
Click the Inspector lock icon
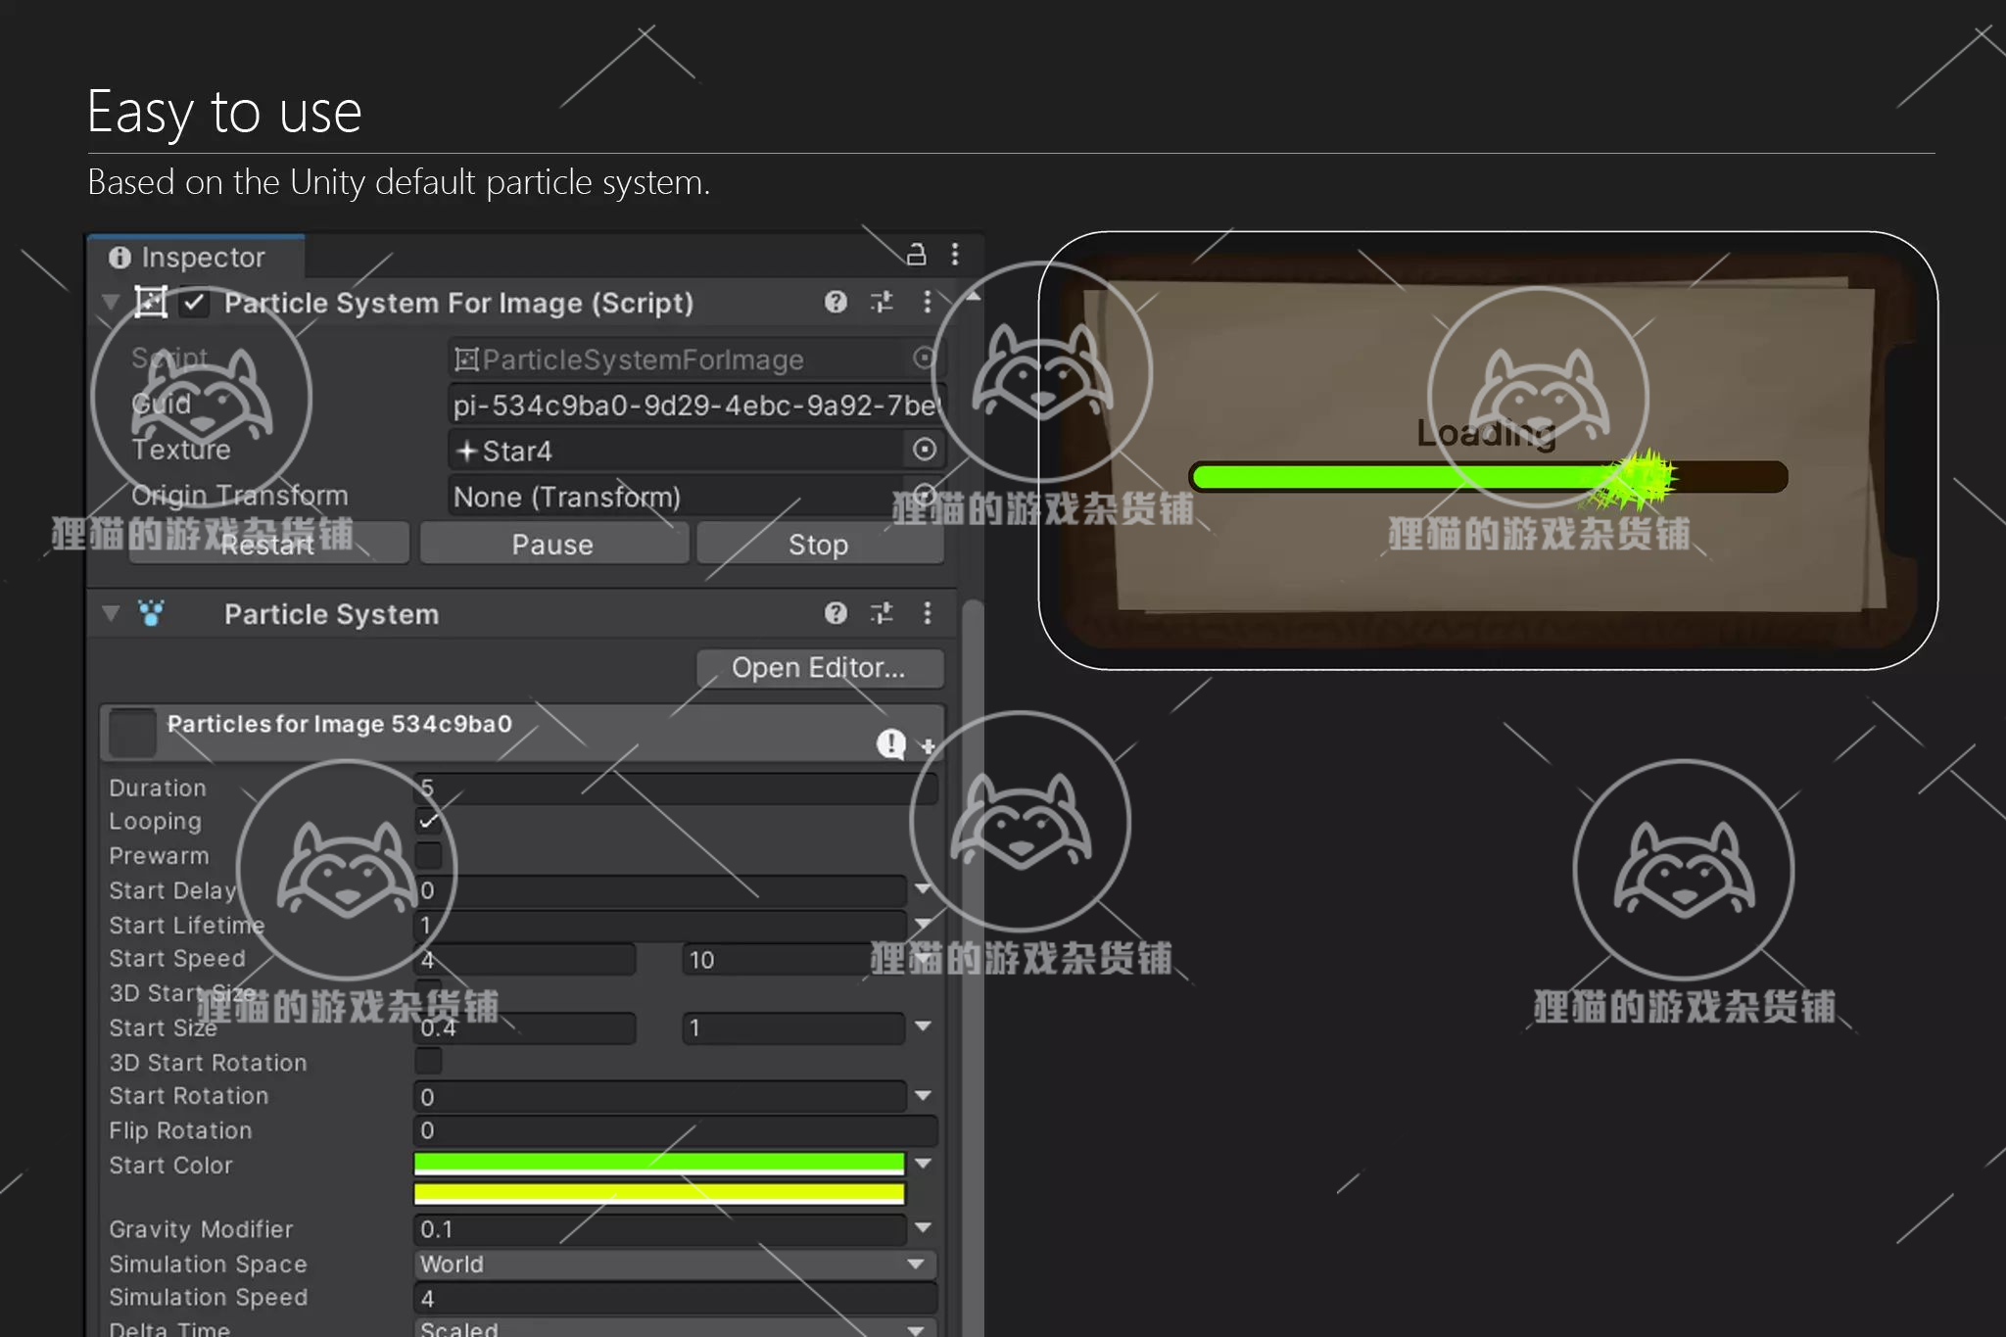[916, 255]
